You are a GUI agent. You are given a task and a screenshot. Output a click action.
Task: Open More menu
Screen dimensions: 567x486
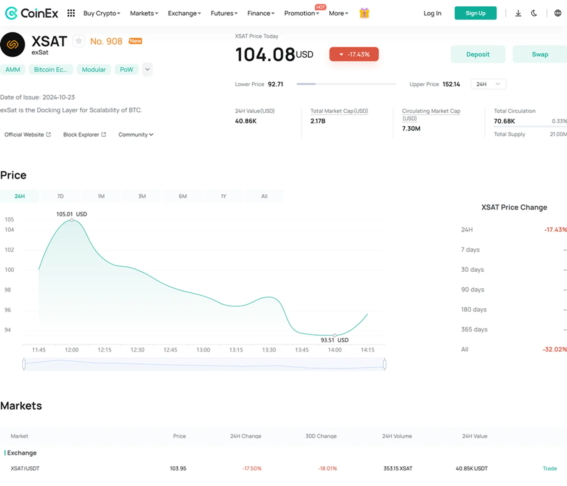(x=338, y=13)
